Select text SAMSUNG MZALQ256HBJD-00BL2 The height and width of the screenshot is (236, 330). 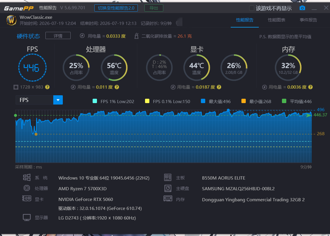[x=238, y=189]
